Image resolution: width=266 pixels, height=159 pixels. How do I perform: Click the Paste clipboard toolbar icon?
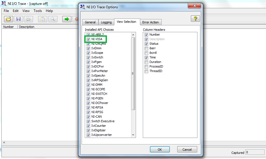pyautogui.click(x=43, y=19)
